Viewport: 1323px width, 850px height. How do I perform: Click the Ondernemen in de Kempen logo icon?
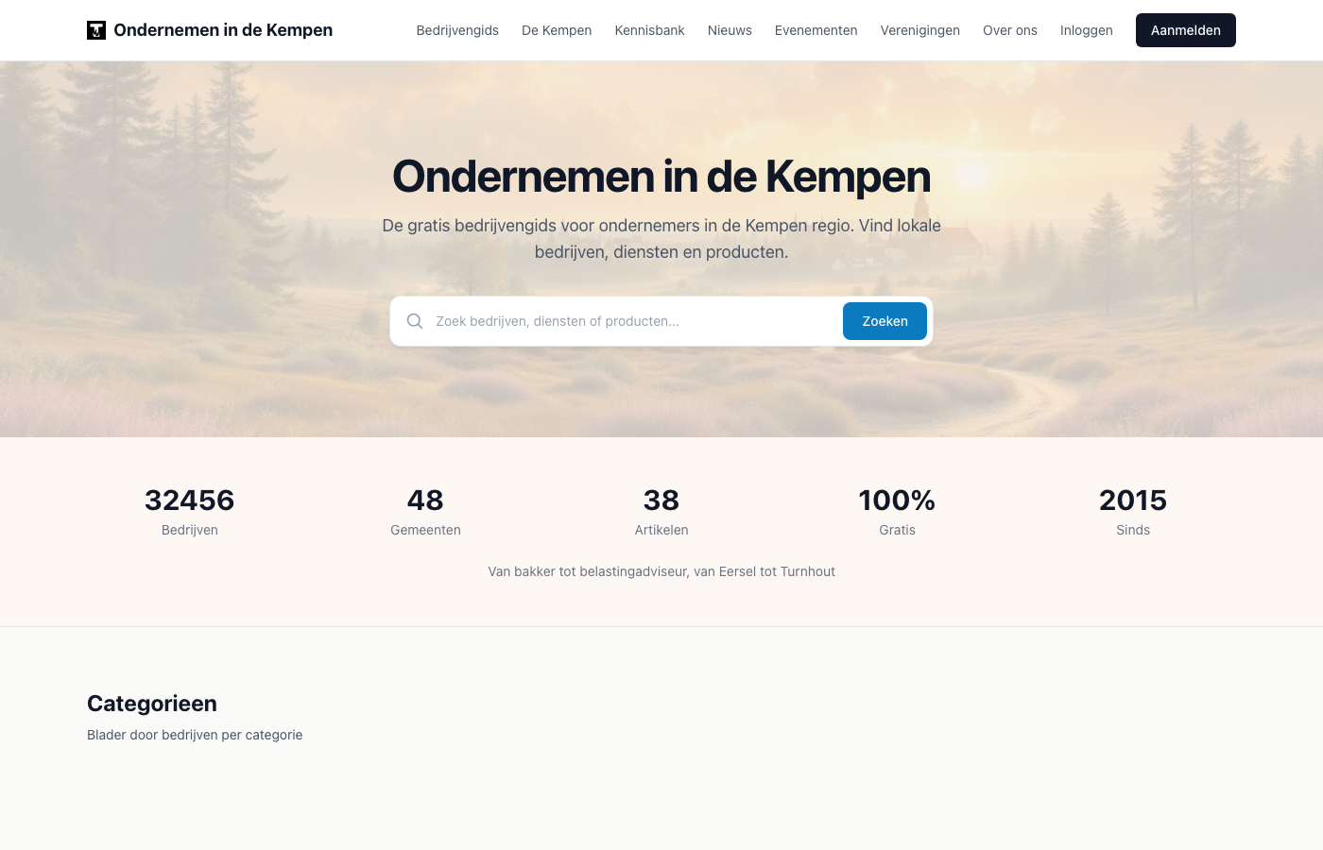(95, 30)
